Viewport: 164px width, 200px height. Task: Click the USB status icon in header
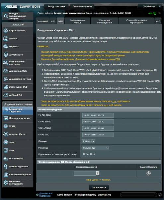pyautogui.click(x=160, y=13)
